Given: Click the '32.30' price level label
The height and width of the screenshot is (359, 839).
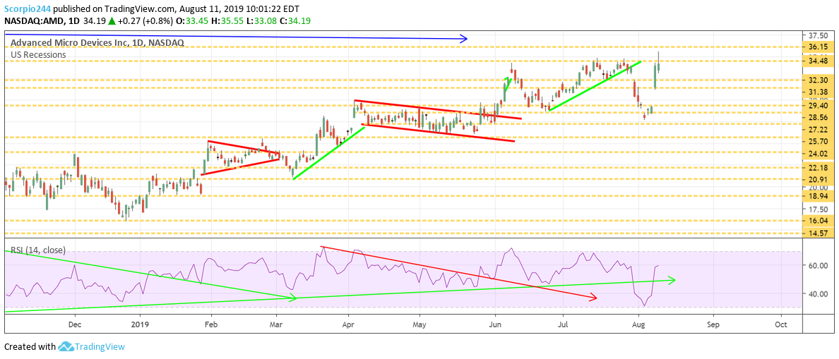Looking at the screenshot, I should click(x=818, y=80).
